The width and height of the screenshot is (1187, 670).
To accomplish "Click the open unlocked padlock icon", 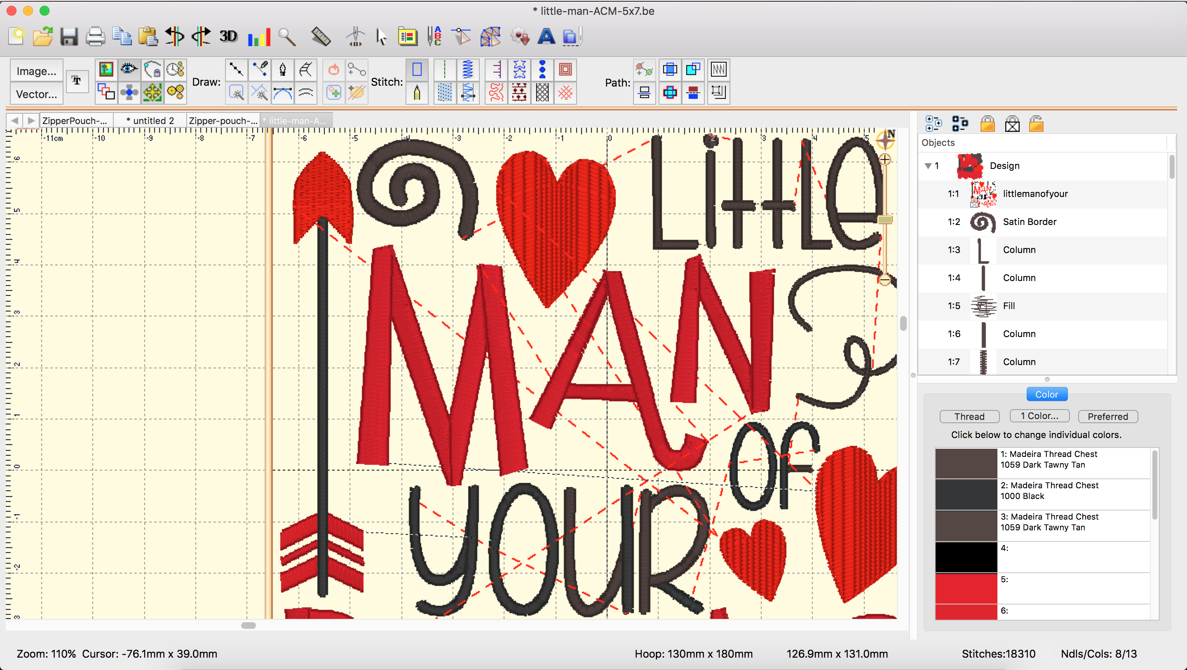I will [x=1036, y=124].
